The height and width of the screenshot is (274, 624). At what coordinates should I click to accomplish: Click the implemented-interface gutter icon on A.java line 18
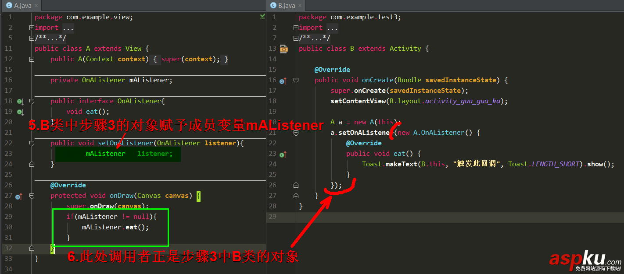point(20,101)
